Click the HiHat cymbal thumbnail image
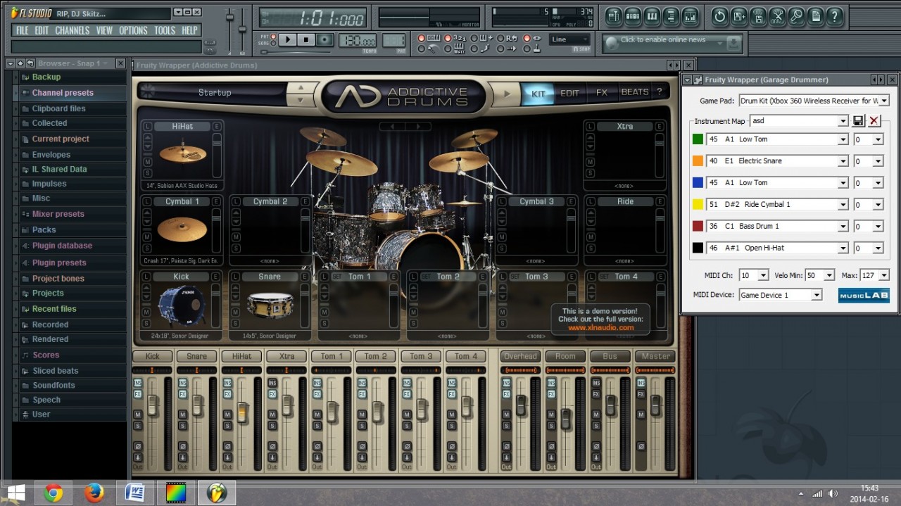The height and width of the screenshot is (506, 901). pos(182,154)
